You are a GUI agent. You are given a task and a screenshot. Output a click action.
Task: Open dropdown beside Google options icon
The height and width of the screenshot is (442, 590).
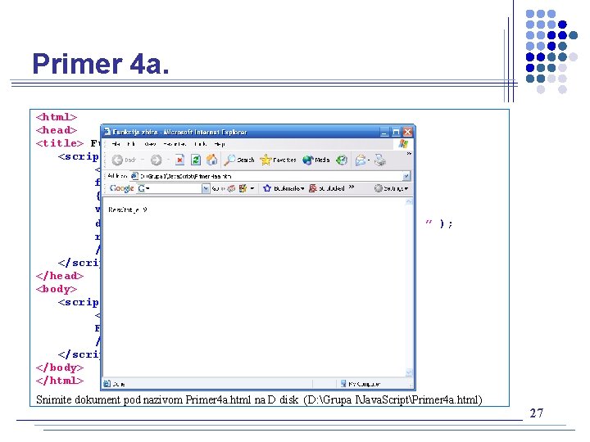252,188
